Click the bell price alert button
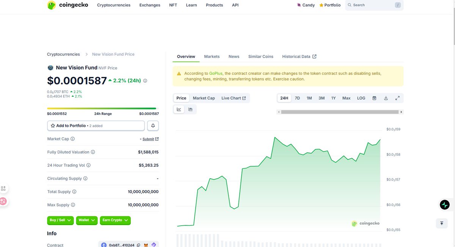This screenshot has width=455, height=247. (153, 126)
